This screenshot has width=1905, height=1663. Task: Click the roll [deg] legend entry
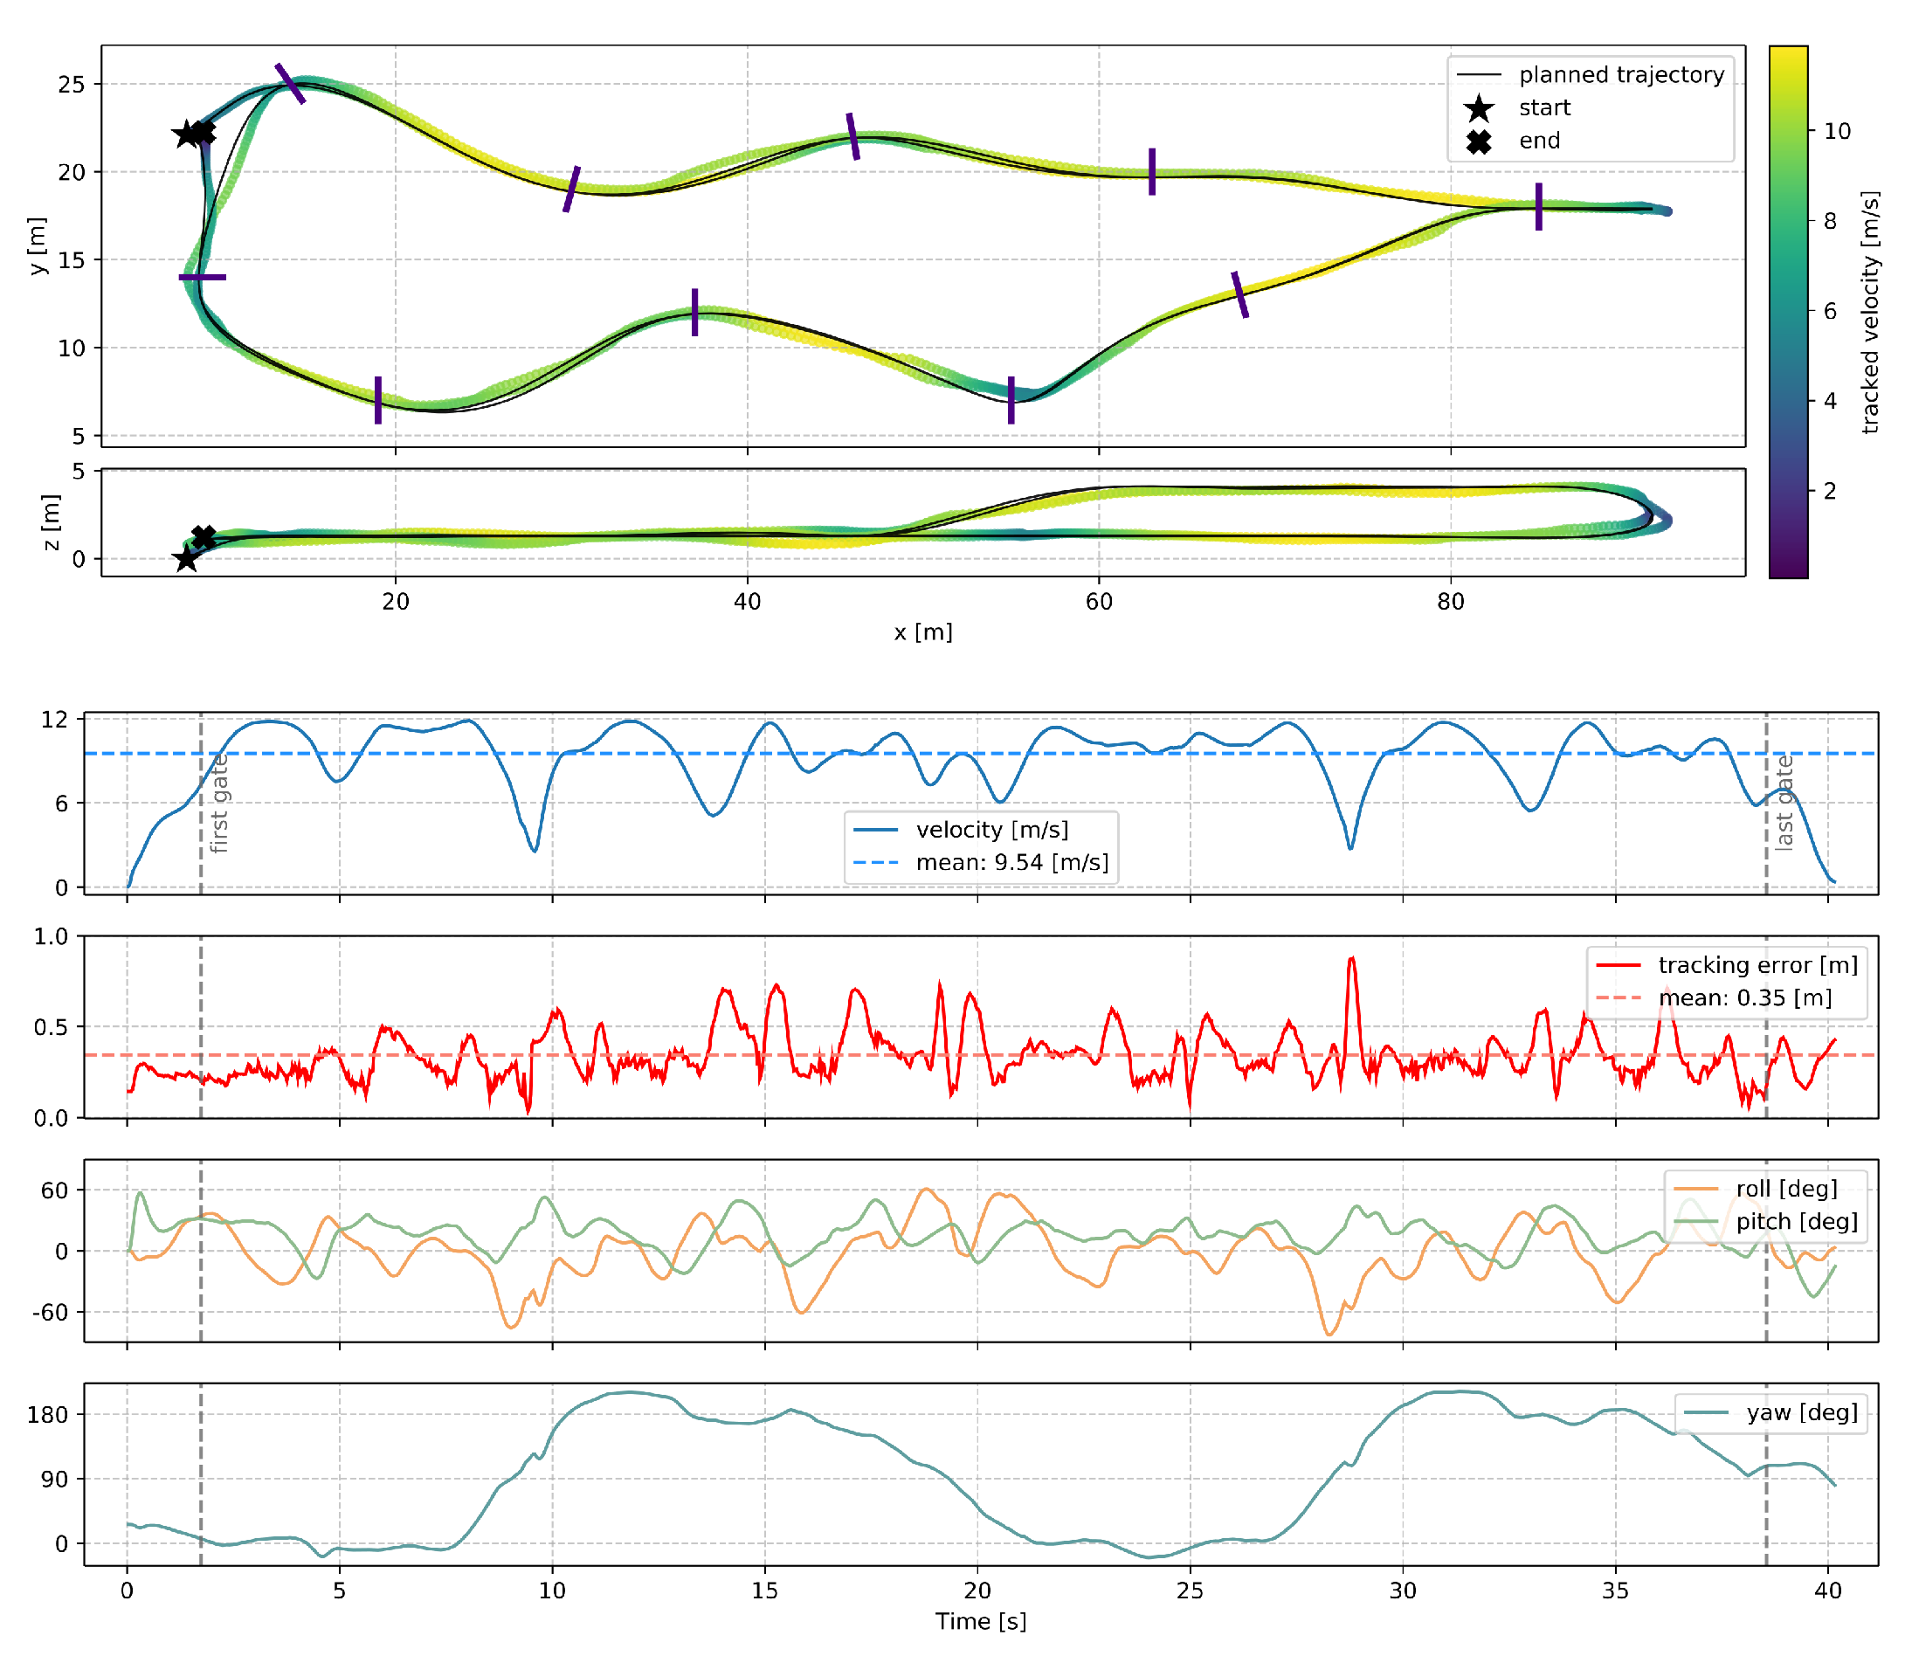(1785, 1189)
